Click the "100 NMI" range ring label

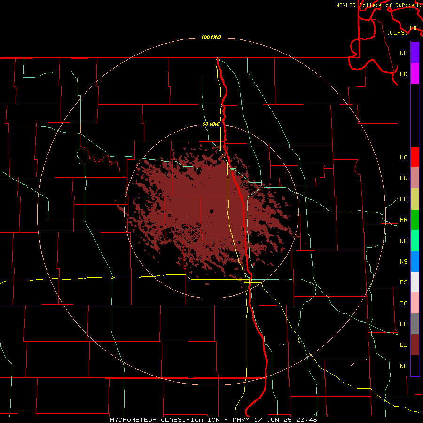coord(211,37)
